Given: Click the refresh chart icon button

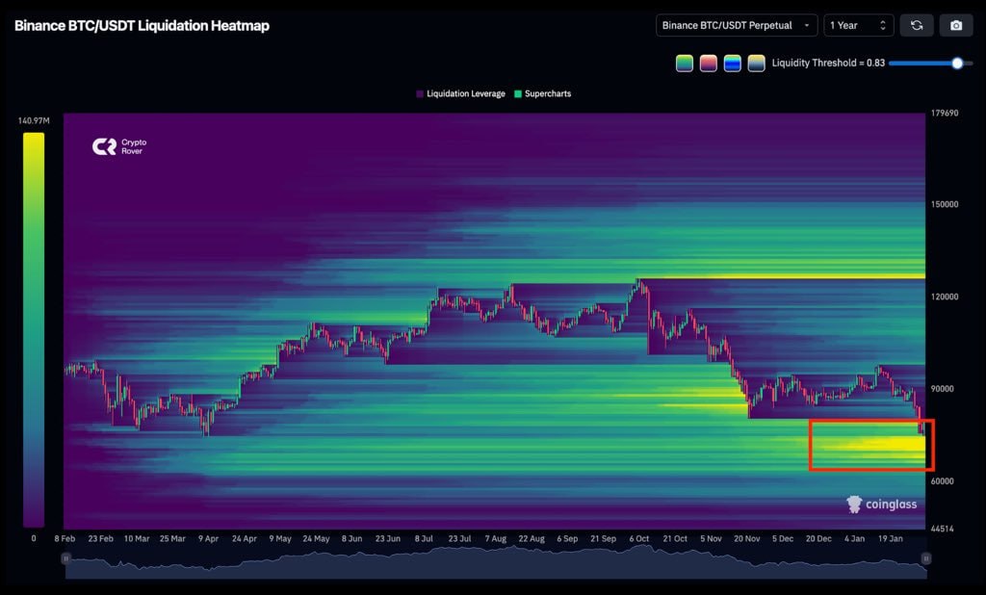Looking at the screenshot, I should pyautogui.click(x=916, y=25).
